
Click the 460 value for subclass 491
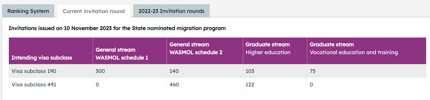[174, 84]
